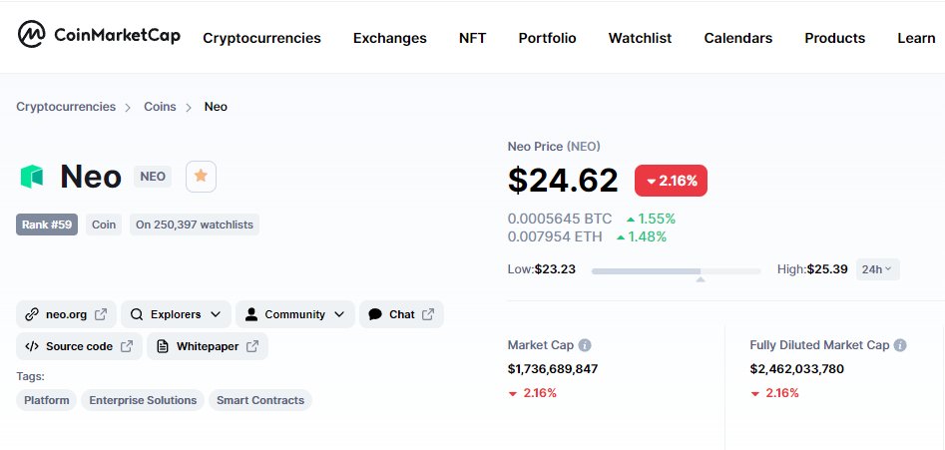
Task: Click external-link icon next to Whitepaper
Action: coord(252,346)
